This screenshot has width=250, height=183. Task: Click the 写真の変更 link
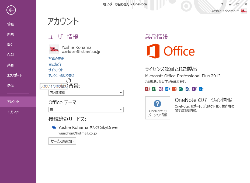coord(56,58)
